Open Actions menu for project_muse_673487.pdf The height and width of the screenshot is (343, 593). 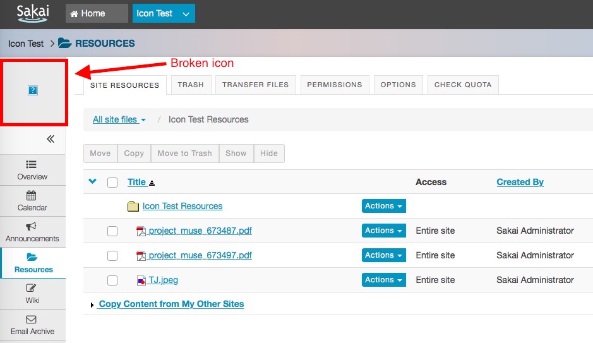(383, 231)
